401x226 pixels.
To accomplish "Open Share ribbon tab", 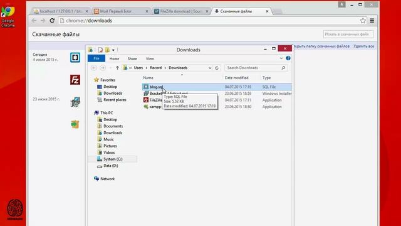I will (132, 58).
